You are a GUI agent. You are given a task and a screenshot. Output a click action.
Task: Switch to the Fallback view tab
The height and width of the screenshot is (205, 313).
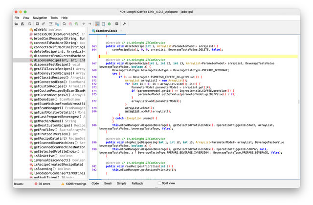coord(137,184)
